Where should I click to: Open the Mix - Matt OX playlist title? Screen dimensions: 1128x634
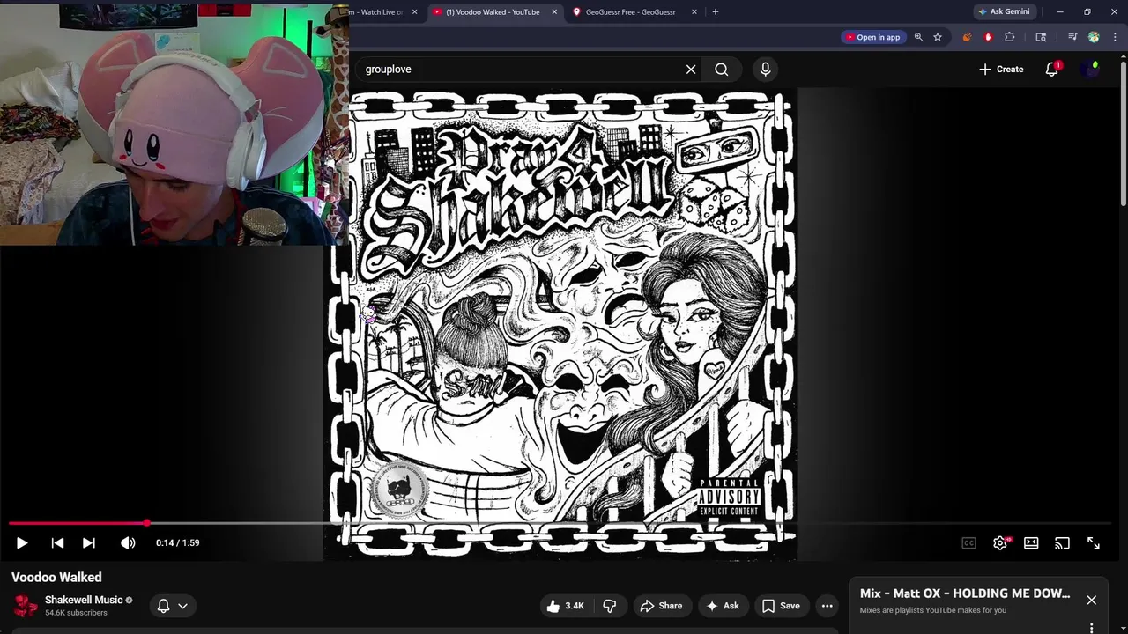pos(965,593)
